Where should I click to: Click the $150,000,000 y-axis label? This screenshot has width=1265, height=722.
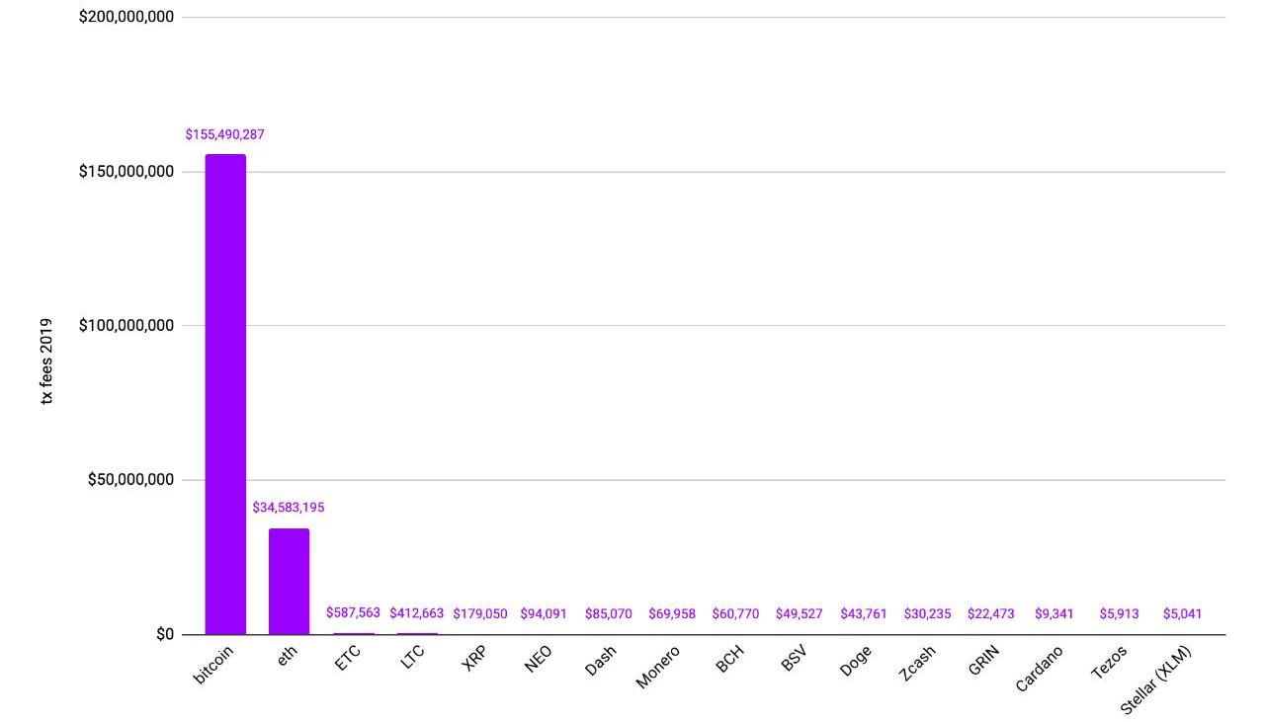point(126,172)
